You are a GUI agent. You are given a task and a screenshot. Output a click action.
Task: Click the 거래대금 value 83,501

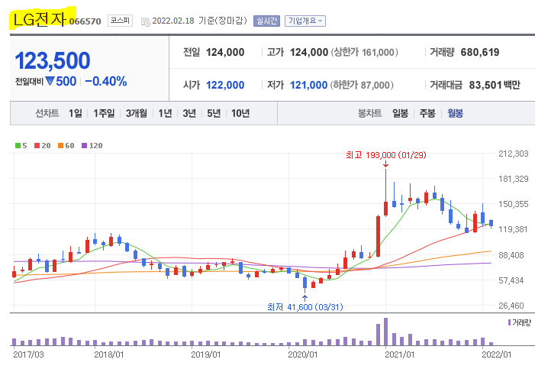485,85
